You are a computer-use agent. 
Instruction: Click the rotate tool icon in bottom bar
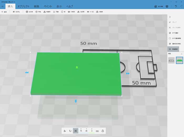(x=70, y=131)
